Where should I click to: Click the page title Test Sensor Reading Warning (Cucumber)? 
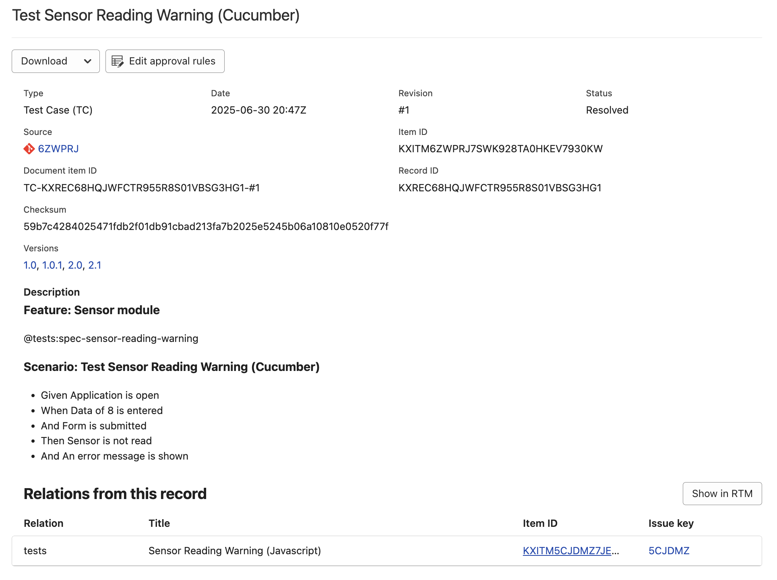(156, 15)
